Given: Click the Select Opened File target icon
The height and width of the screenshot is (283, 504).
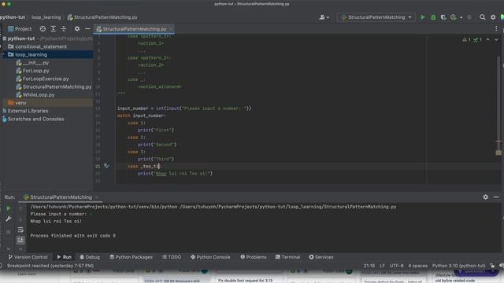Looking at the screenshot, I should (43, 29).
